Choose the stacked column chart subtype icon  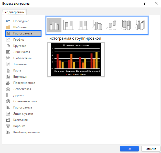click(69, 25)
